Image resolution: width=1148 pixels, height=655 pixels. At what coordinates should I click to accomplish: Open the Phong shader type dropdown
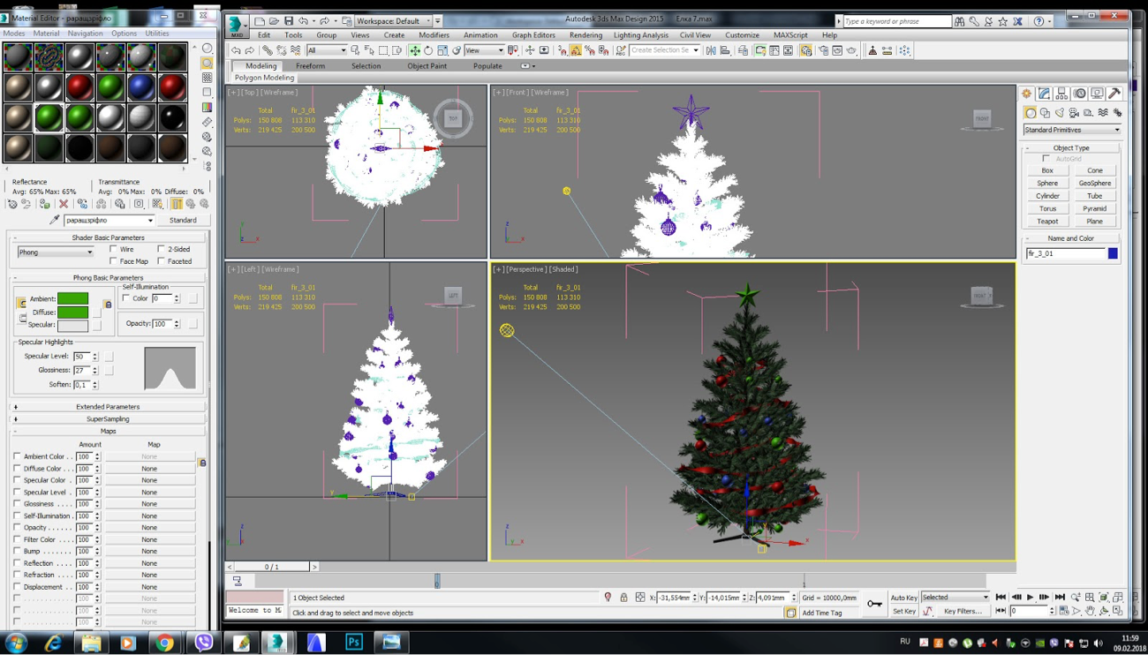coord(55,252)
